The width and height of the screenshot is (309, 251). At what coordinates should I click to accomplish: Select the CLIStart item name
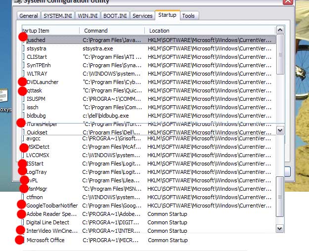pos(37,57)
